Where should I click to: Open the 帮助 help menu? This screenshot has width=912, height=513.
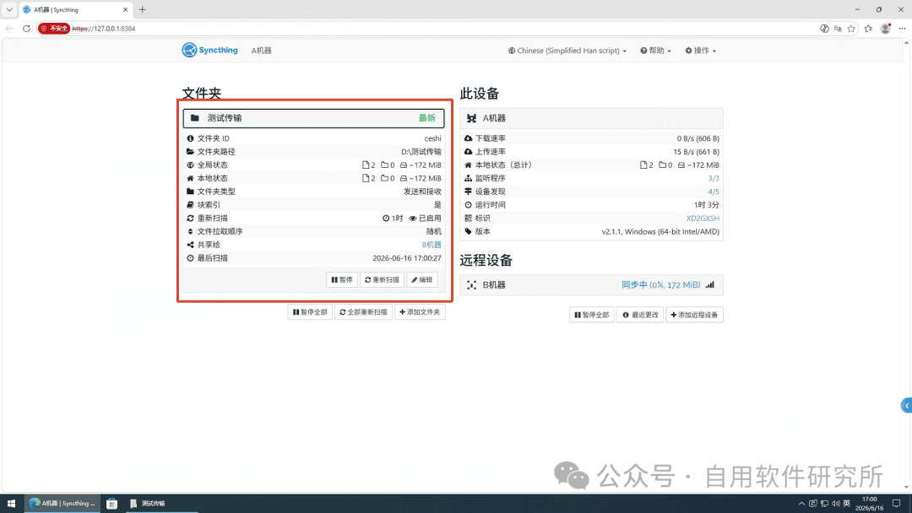(655, 51)
